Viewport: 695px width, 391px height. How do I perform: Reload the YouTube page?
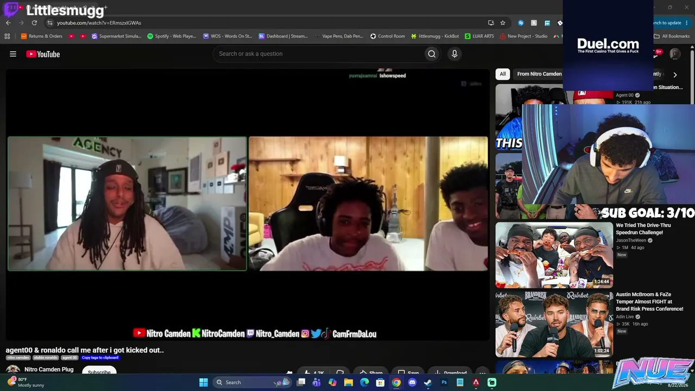[x=34, y=23]
